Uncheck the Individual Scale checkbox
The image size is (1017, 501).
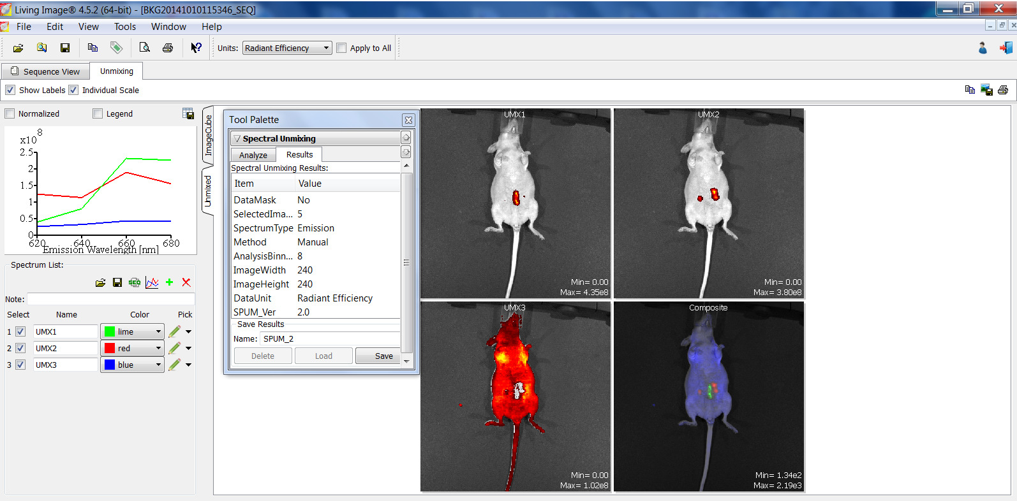[73, 90]
